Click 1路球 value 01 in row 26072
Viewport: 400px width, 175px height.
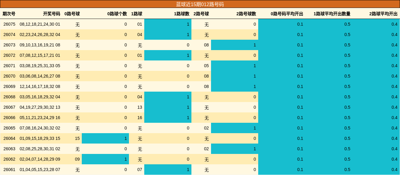click(x=140, y=55)
